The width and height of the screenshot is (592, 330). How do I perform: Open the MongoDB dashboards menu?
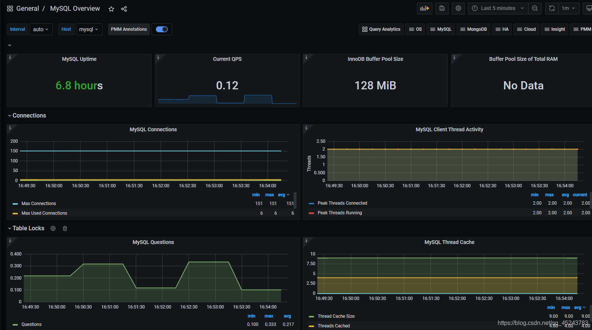tap(473, 29)
